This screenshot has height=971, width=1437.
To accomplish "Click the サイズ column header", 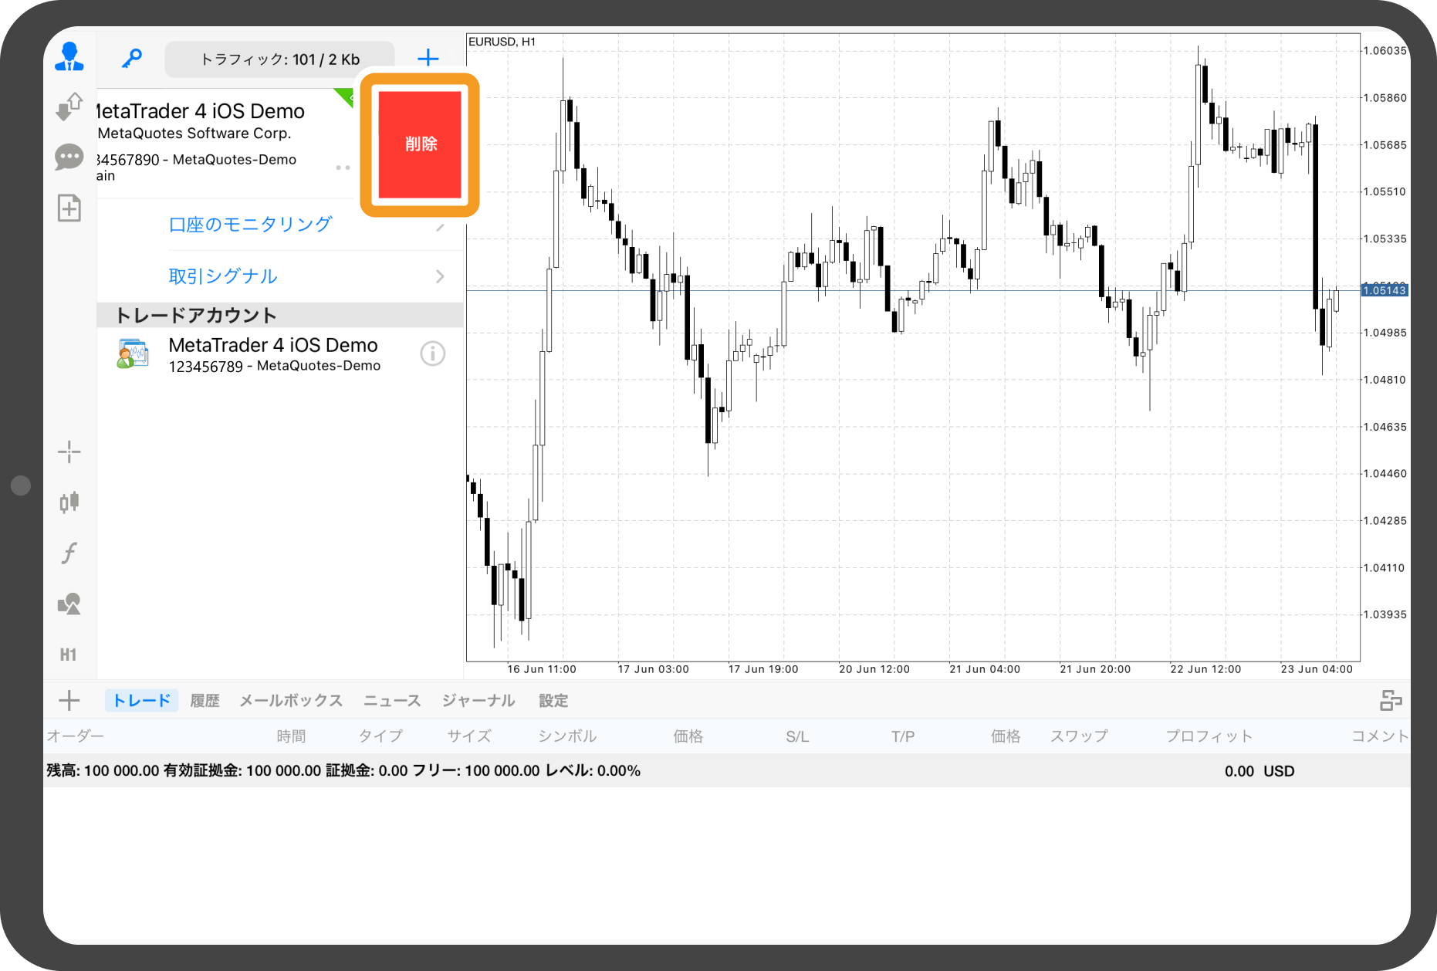I will (469, 736).
